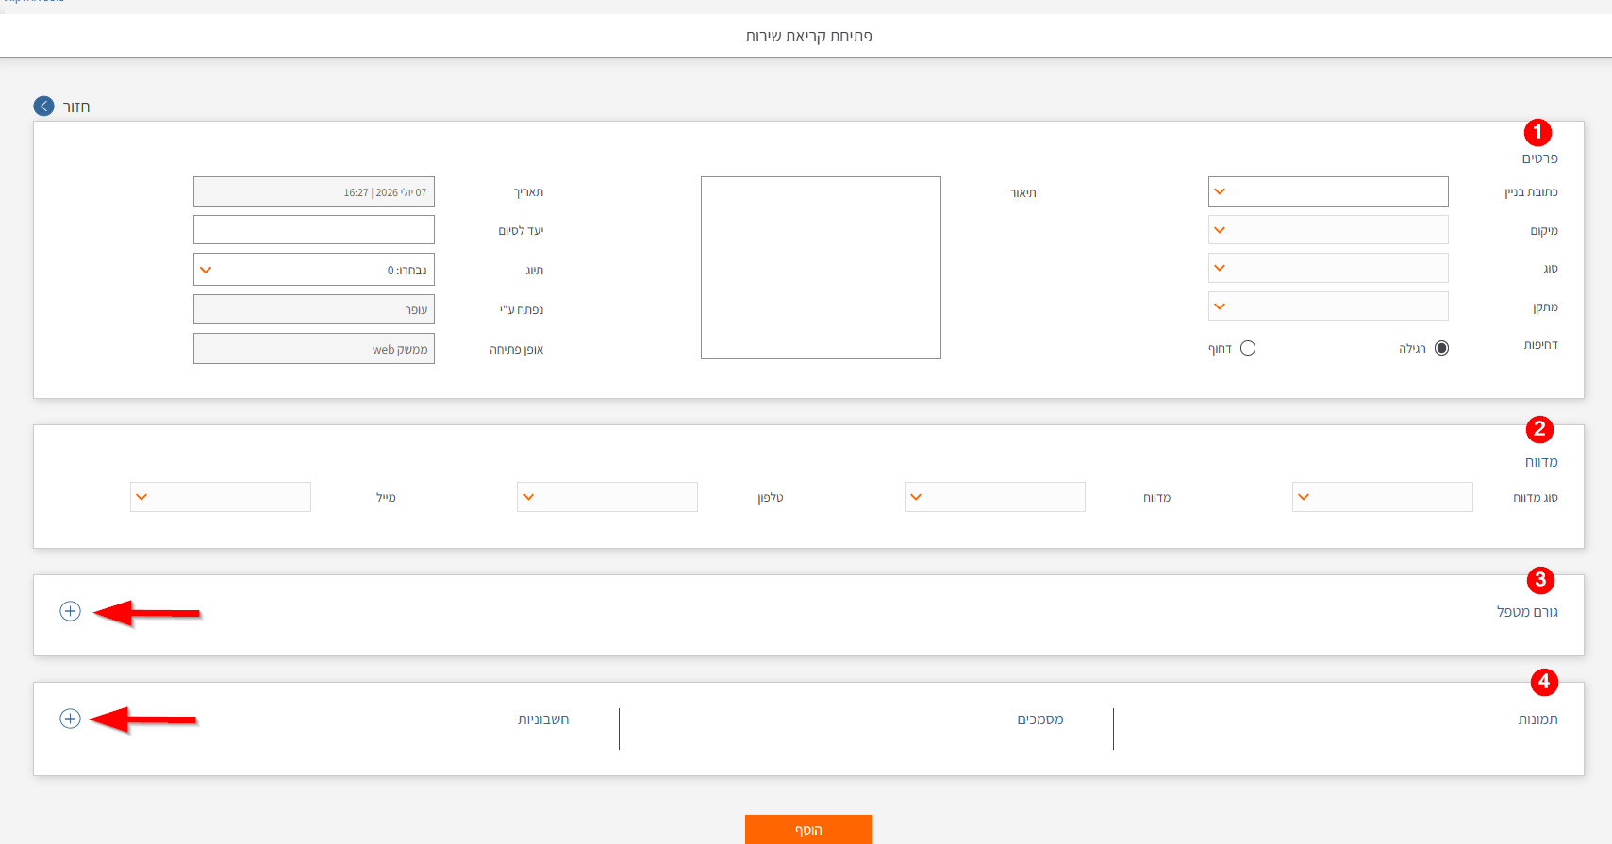Click the orange הוסף button
Screen dimensions: 1612x844
[x=808, y=830]
